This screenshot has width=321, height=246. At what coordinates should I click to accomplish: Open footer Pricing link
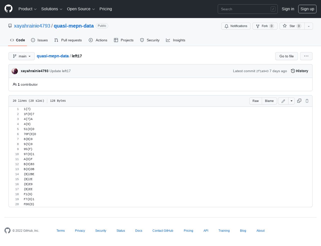click(x=188, y=231)
